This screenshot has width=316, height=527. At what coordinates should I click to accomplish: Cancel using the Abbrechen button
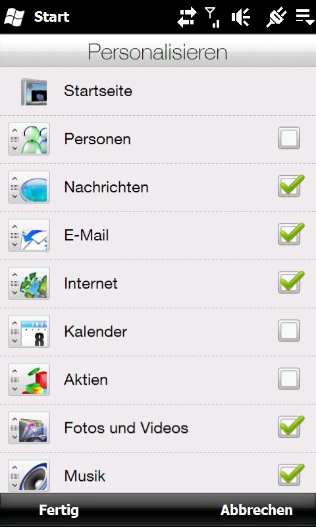(x=257, y=510)
